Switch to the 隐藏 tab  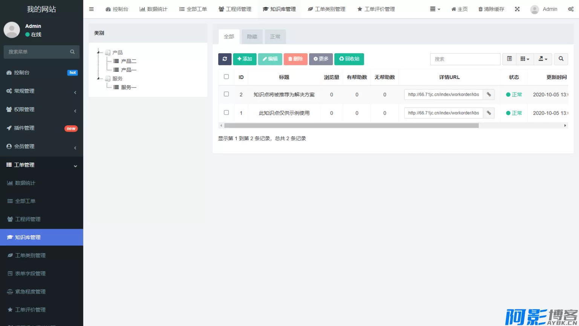(252, 37)
